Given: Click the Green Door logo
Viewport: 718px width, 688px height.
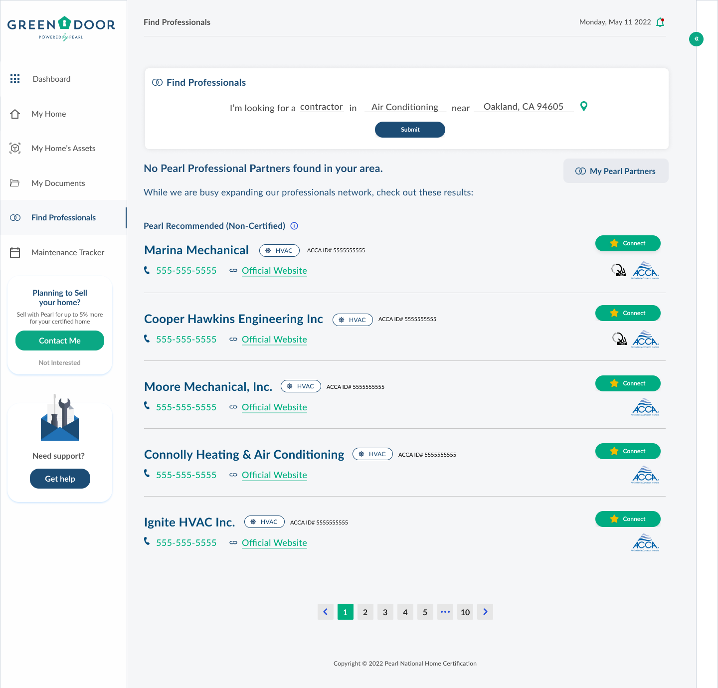Looking at the screenshot, I should click(x=61, y=27).
